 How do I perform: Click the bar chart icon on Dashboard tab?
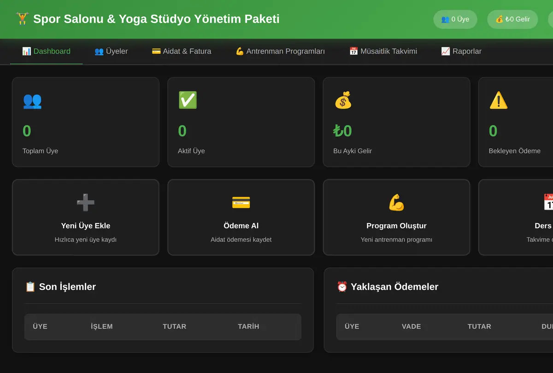click(x=27, y=52)
